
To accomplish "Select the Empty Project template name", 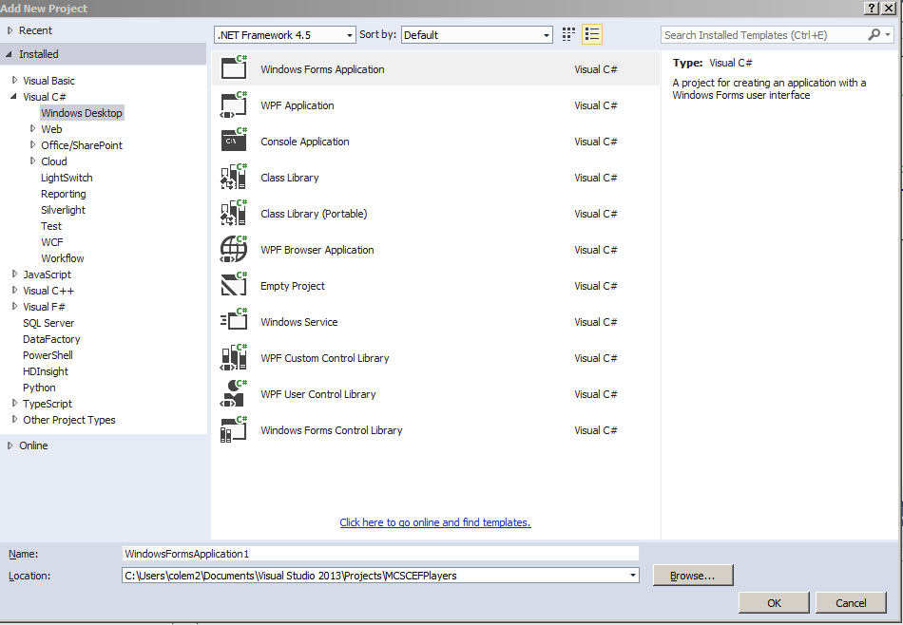I will coord(293,286).
